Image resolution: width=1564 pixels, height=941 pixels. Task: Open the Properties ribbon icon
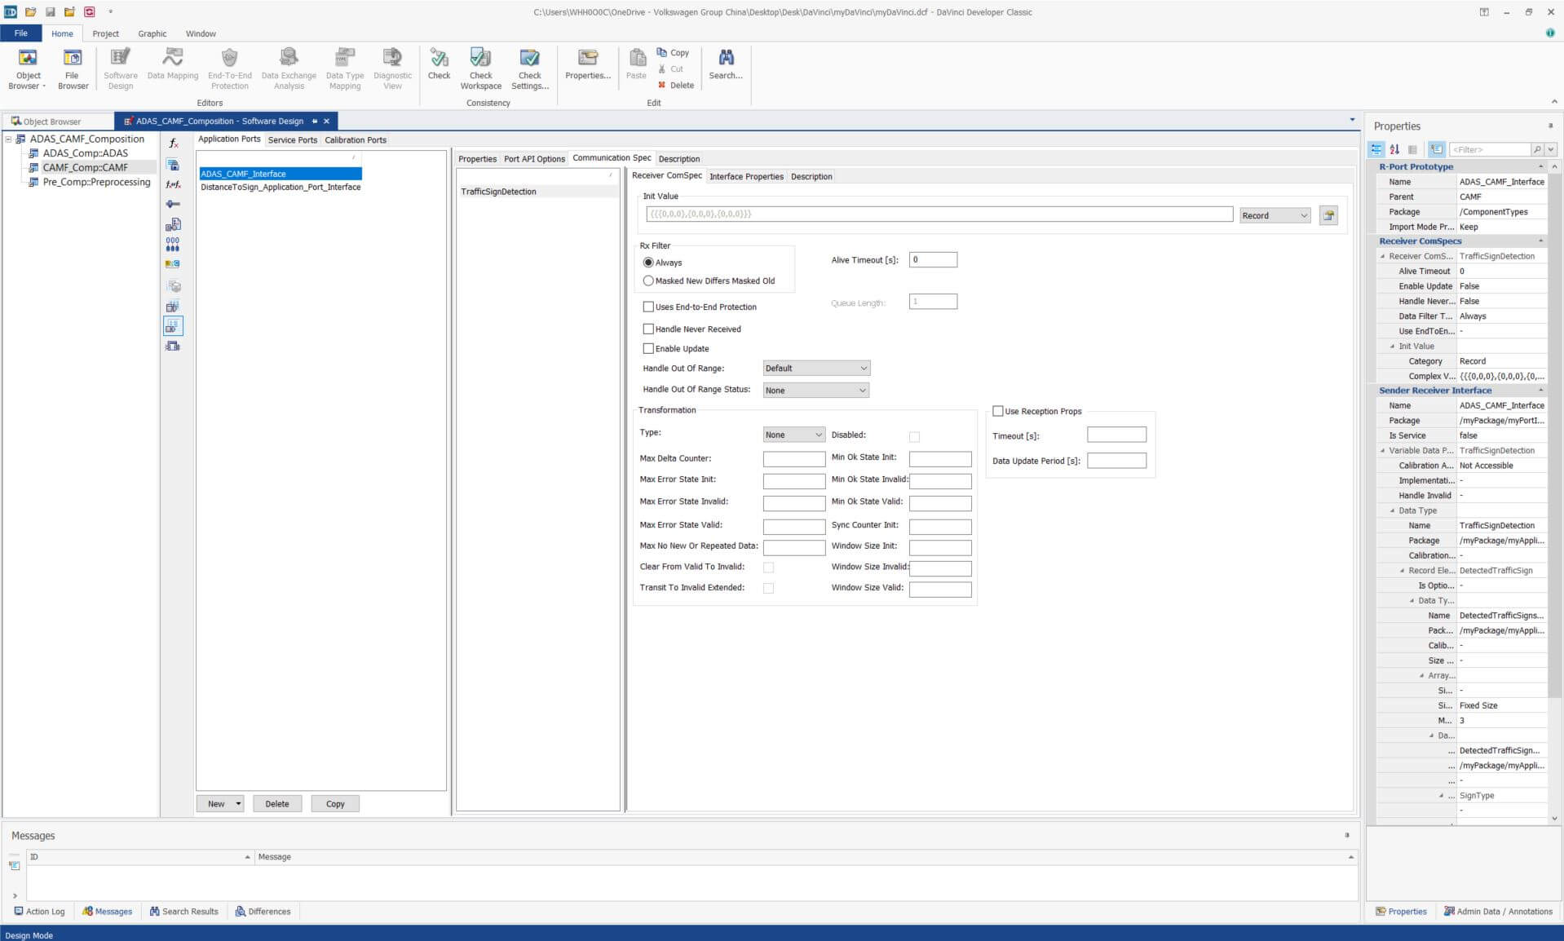click(587, 59)
